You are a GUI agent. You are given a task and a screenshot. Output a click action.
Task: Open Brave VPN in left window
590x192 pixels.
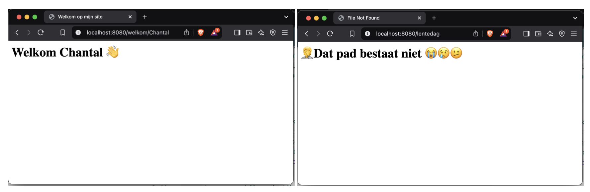click(x=273, y=32)
